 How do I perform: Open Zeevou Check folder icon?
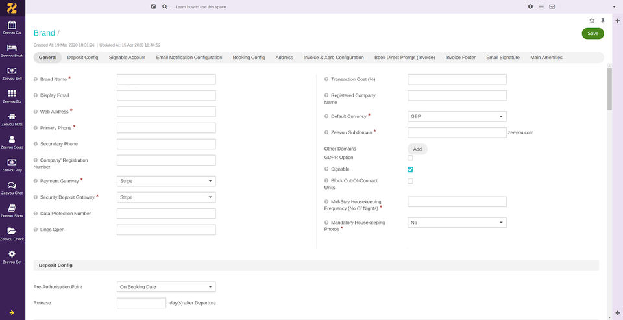pos(12,231)
